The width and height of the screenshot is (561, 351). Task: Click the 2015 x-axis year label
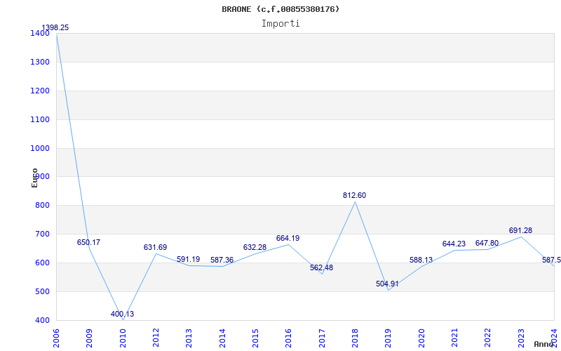click(255, 338)
